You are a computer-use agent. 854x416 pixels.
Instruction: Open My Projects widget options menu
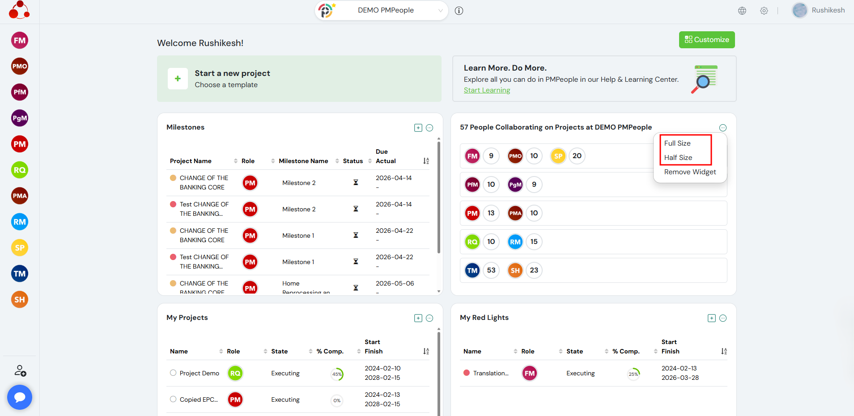tap(429, 318)
